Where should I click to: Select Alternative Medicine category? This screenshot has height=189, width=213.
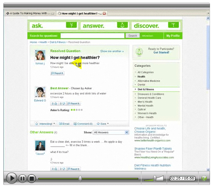pyautogui.click(x=149, y=81)
